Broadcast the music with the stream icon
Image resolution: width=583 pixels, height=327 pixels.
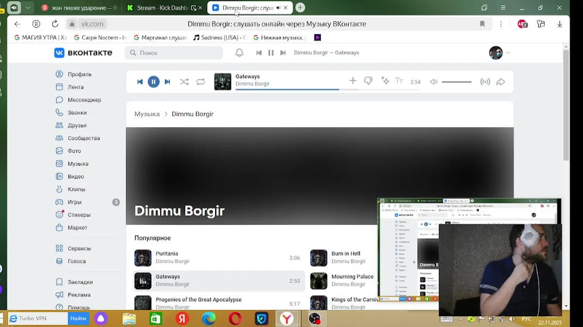point(485,82)
